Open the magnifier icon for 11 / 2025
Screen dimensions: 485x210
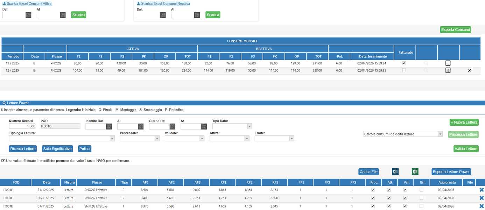[x=426, y=63]
